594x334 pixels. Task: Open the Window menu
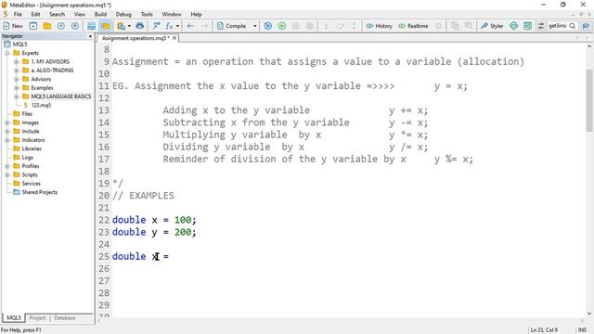tap(172, 14)
